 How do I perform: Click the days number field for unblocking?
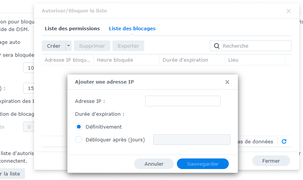pyautogui.click(x=192, y=140)
